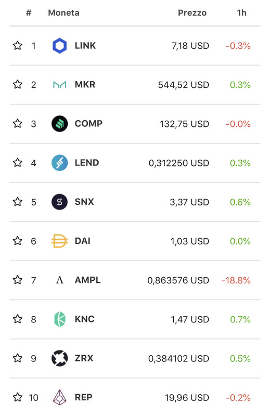Screen dimensions: 270x416
Task: Toggle the star next to MKR
Action: click(x=18, y=85)
